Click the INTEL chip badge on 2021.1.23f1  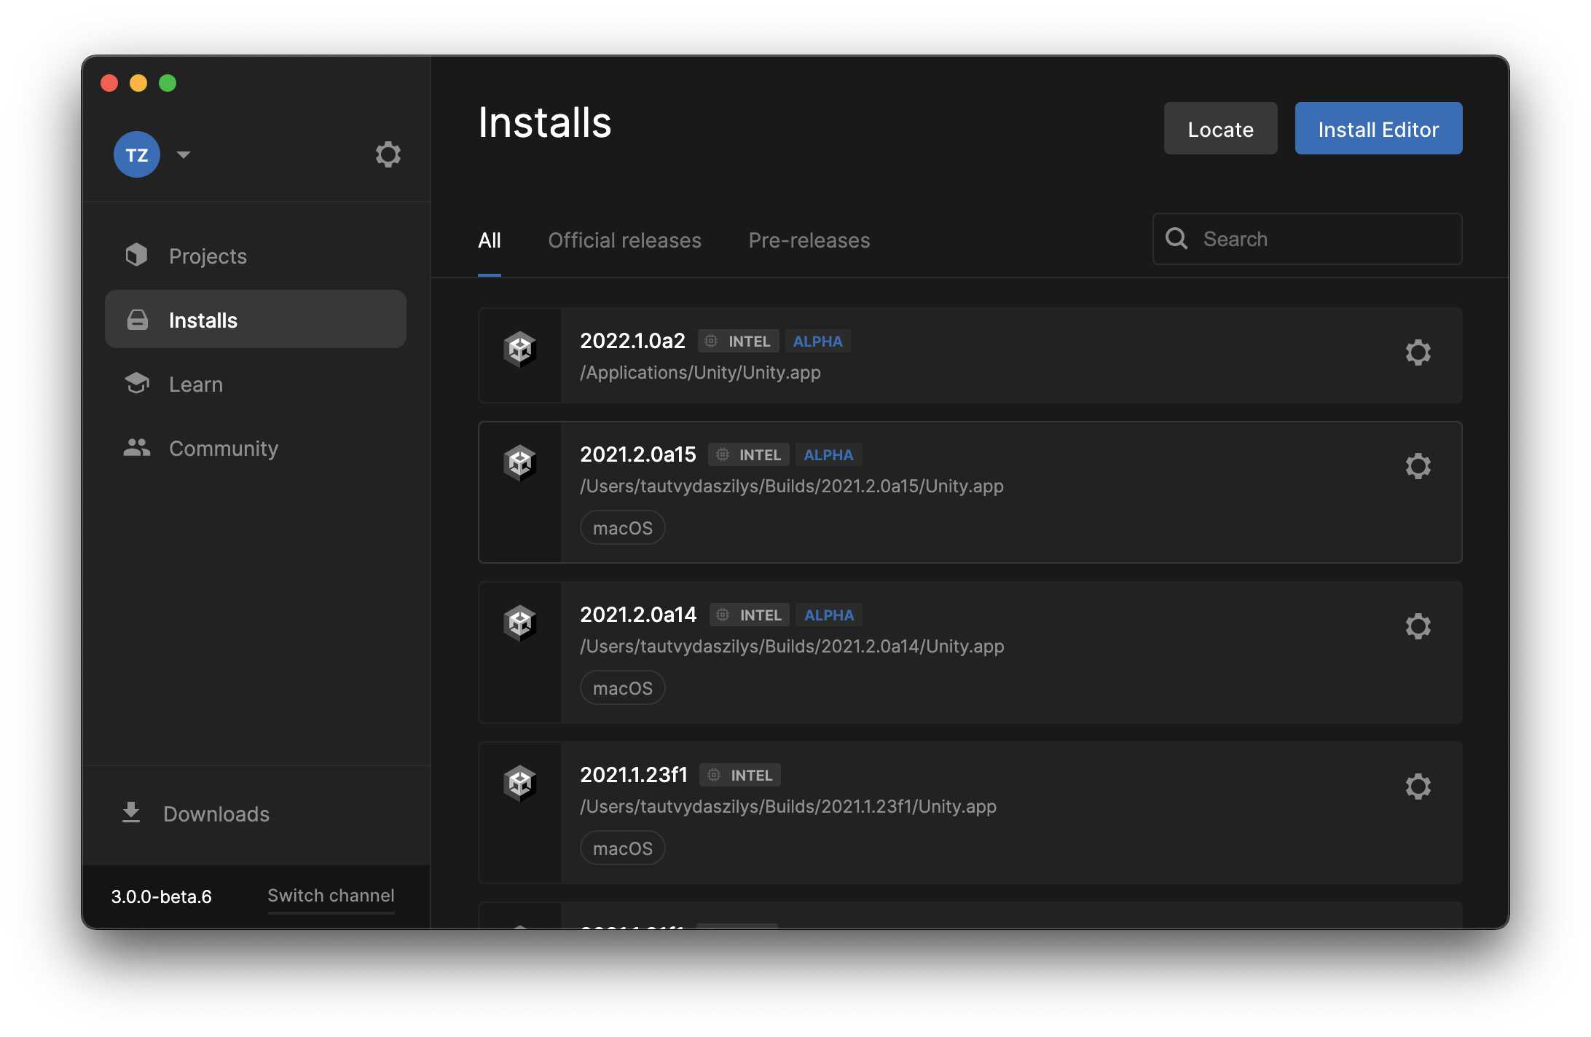(740, 775)
